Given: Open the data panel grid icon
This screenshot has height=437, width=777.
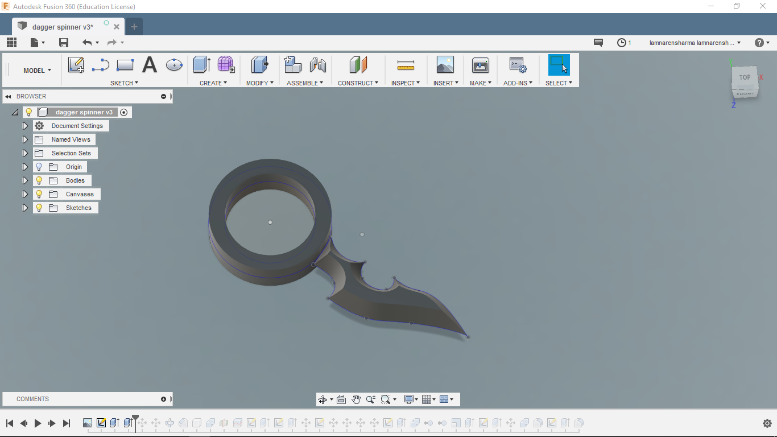Looking at the screenshot, I should click(x=11, y=43).
